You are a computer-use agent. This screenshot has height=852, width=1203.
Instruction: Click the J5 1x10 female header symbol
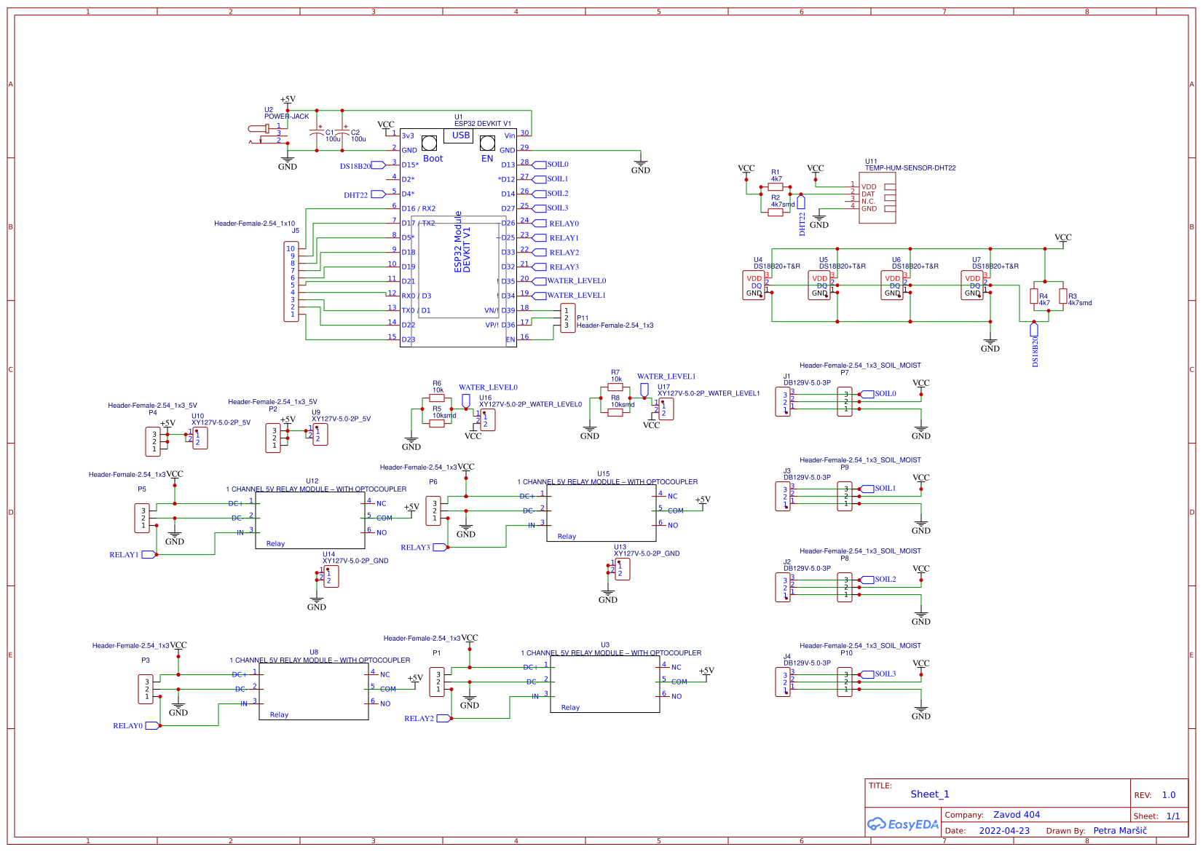tap(291, 281)
